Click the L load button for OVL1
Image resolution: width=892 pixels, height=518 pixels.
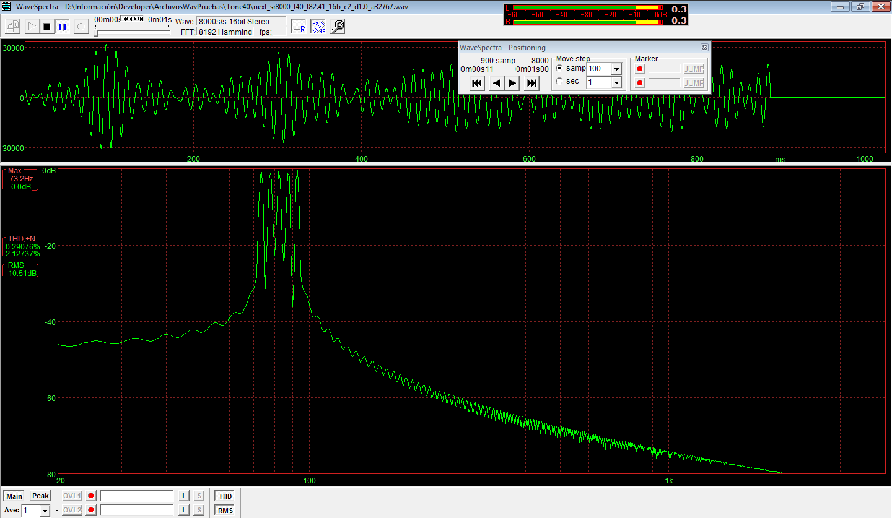pos(184,496)
